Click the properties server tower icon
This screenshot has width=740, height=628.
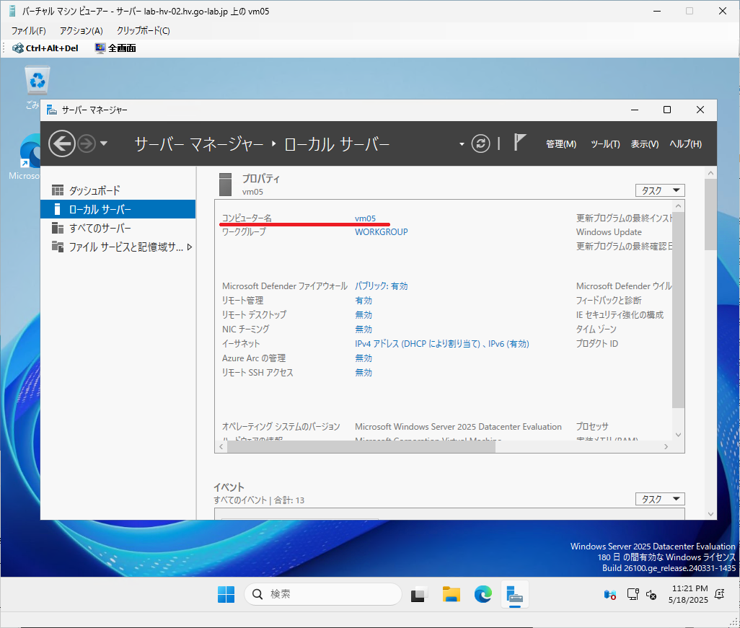[226, 185]
